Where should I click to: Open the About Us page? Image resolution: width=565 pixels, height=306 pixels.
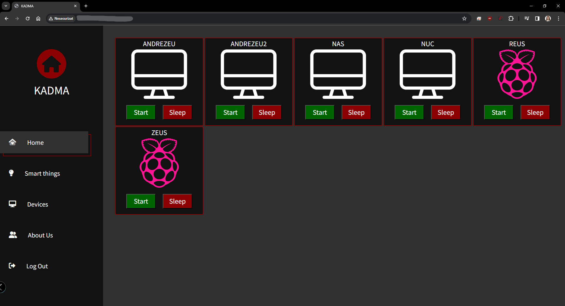point(40,235)
